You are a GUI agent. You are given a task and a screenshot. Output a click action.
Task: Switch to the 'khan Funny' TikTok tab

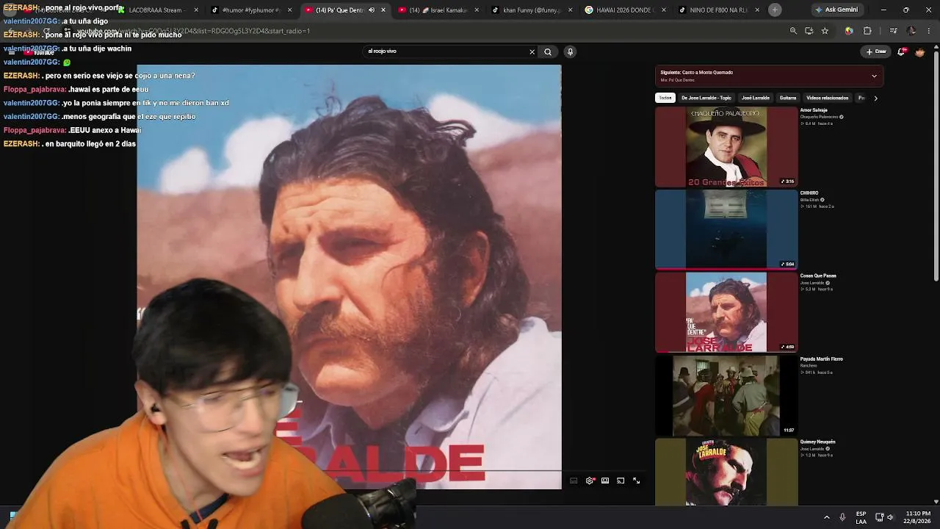532,10
